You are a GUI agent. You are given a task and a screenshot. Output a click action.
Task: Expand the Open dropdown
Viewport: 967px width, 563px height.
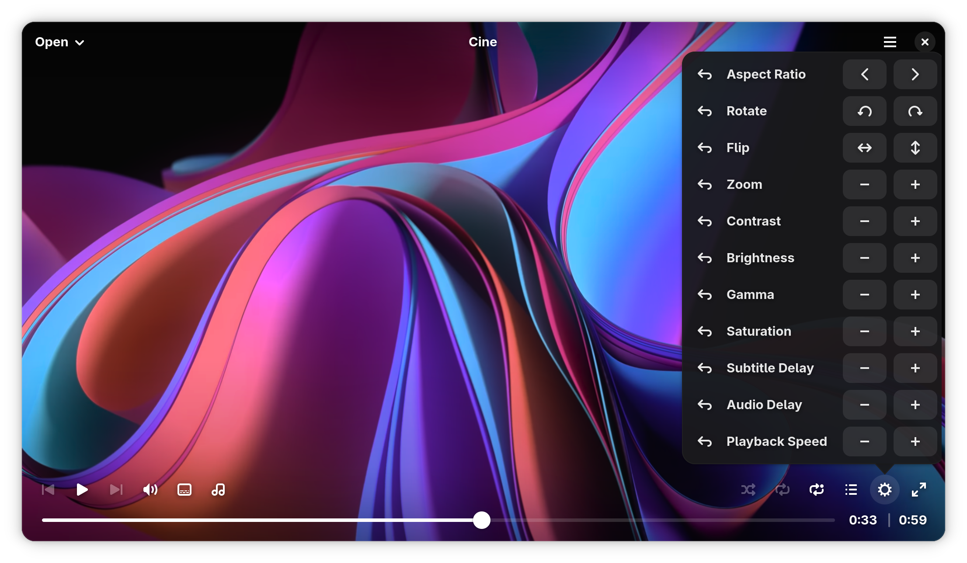59,42
